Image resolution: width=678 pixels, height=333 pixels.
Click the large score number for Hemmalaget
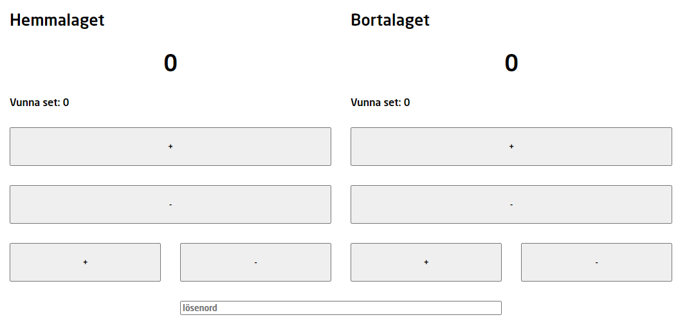coord(170,63)
